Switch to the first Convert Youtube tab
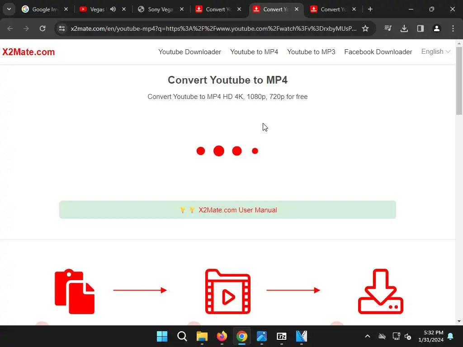This screenshot has height=347, width=463. pos(218,9)
